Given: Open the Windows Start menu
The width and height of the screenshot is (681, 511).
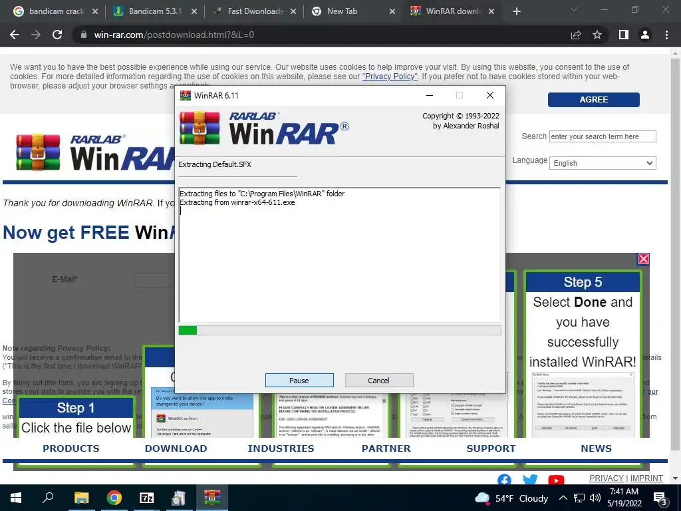Looking at the screenshot, I should click(x=16, y=498).
